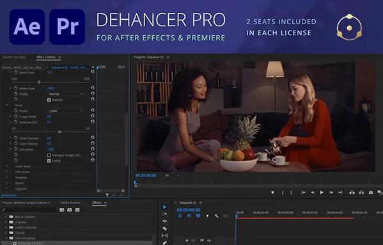Step back one frame

point(313,193)
